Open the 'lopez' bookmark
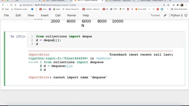Screen dimensions: 189x106 pyautogui.click(x=56, y=9)
